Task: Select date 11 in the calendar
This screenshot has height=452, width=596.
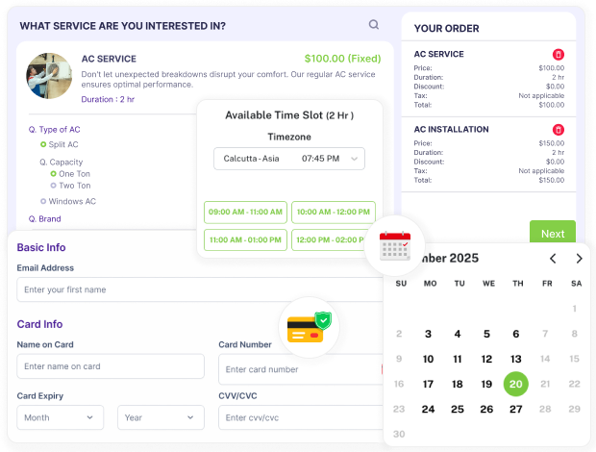Action: pos(458,359)
